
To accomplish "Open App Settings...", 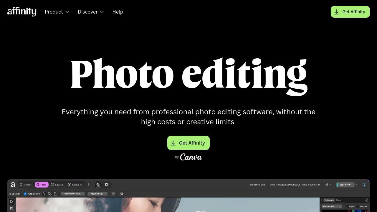I will pyautogui.click(x=97, y=194).
